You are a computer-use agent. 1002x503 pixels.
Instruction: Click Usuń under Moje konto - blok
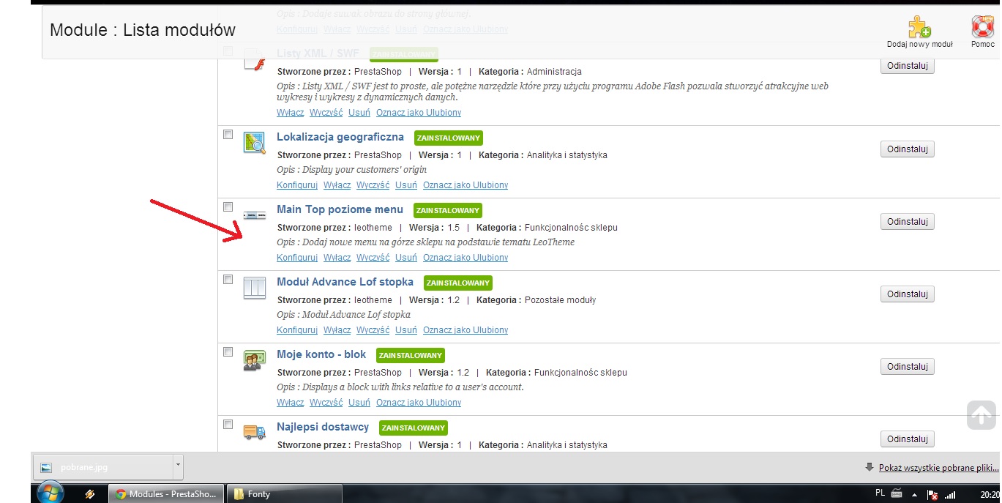(359, 403)
